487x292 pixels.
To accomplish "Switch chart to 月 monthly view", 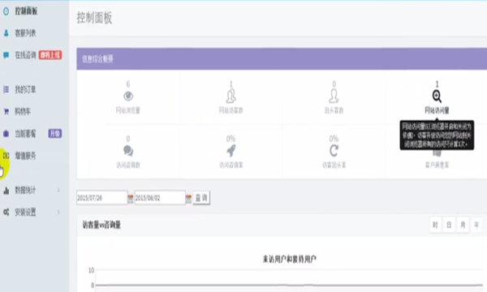I will click(463, 225).
